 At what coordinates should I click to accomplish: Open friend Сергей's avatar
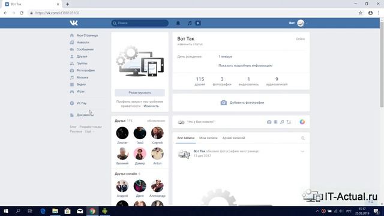tap(157, 133)
